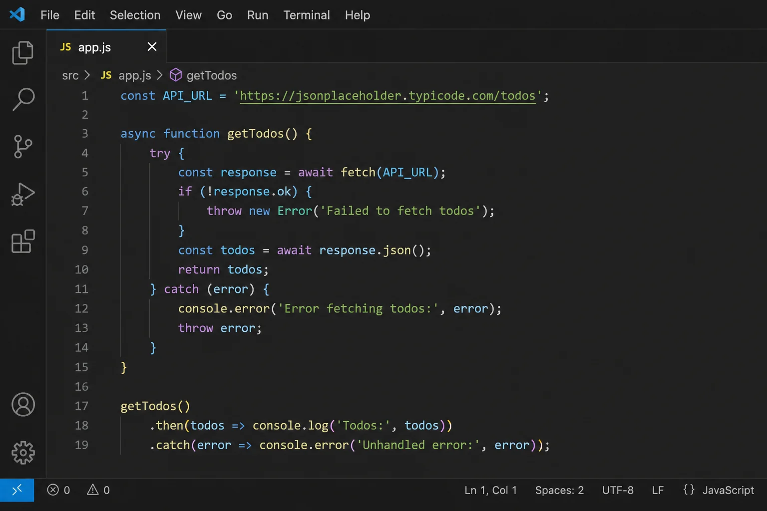Click line number 1 in gutter
Viewport: 767px width, 511px height.
click(x=85, y=95)
